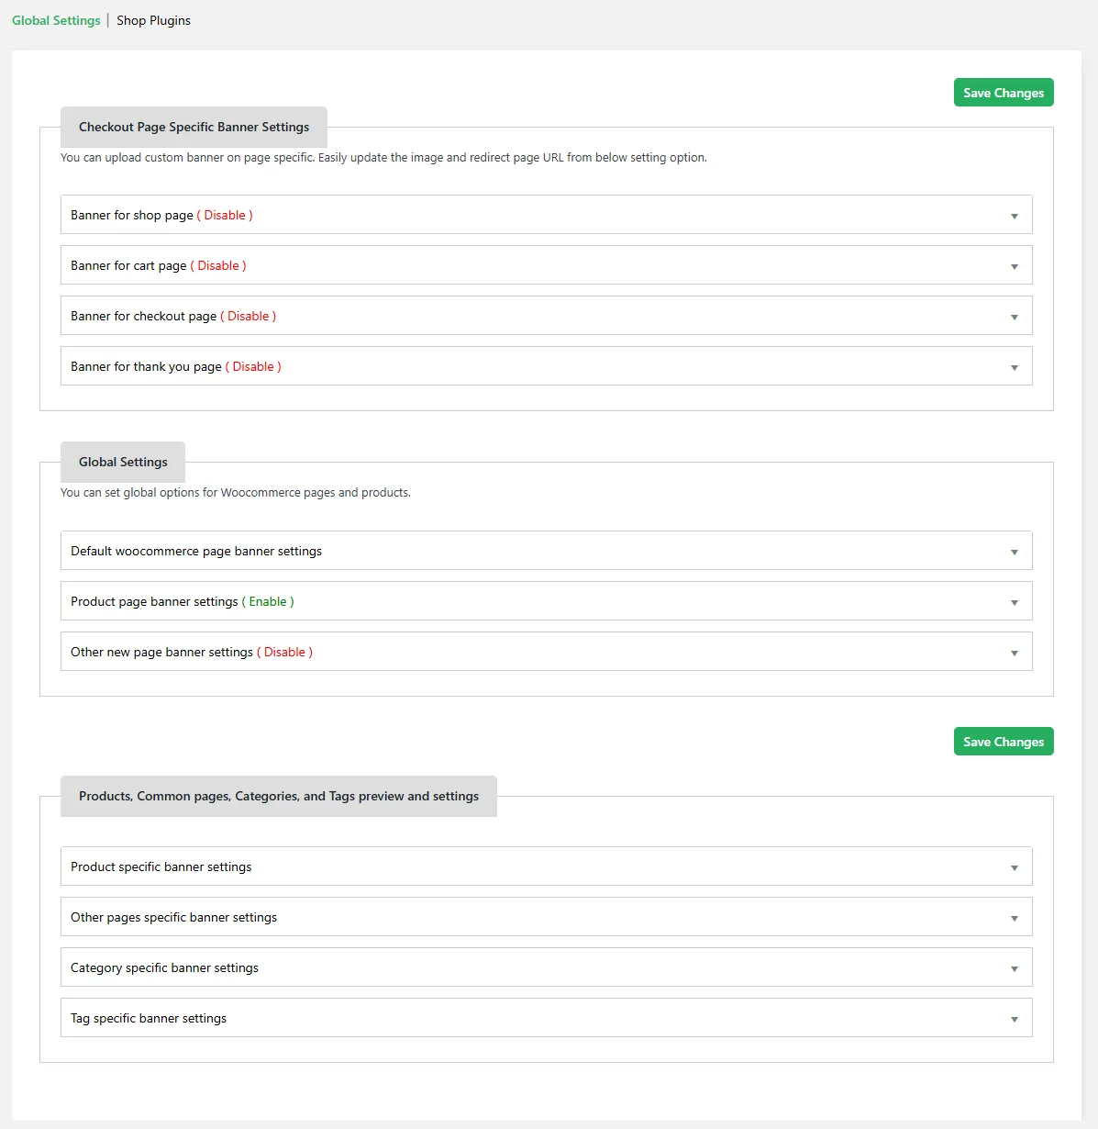Click Disable status on Other new page row
This screenshot has width=1098, height=1129.
284,652
